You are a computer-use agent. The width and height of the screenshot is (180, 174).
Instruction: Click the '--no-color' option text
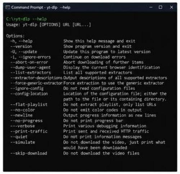pyautogui.click(x=23, y=110)
